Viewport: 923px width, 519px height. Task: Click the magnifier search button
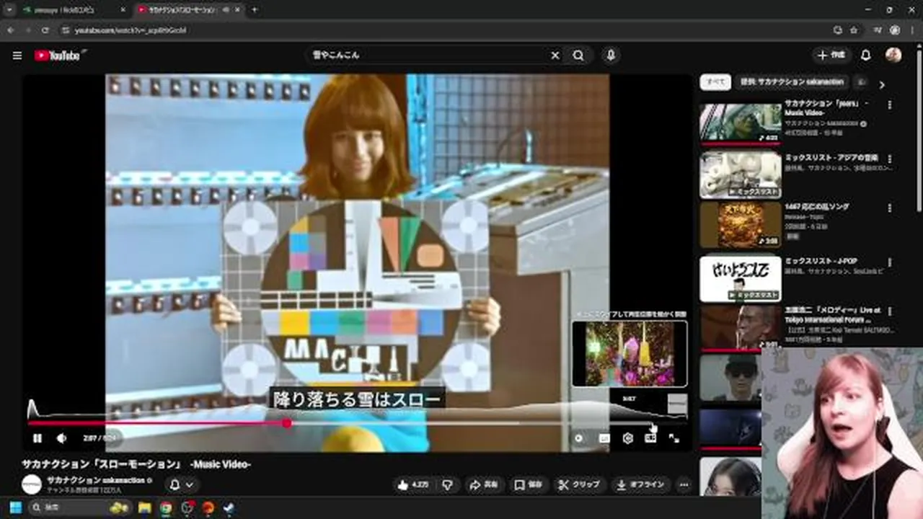tap(578, 56)
